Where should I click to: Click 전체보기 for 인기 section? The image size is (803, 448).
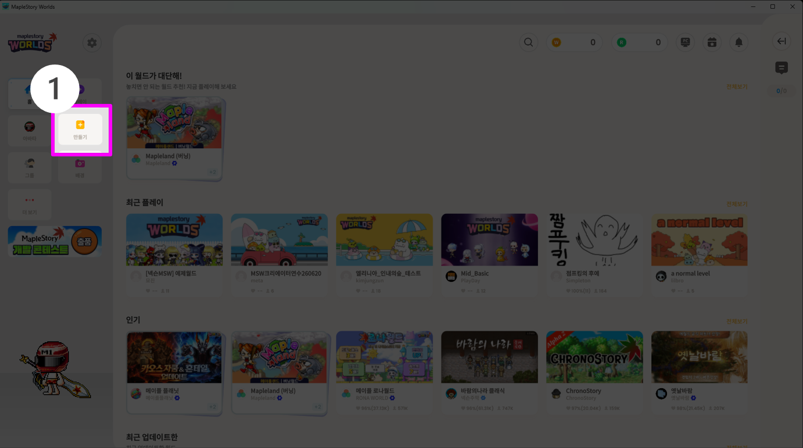[x=737, y=321]
